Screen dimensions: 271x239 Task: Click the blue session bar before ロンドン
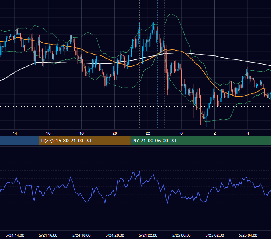(x=20, y=141)
